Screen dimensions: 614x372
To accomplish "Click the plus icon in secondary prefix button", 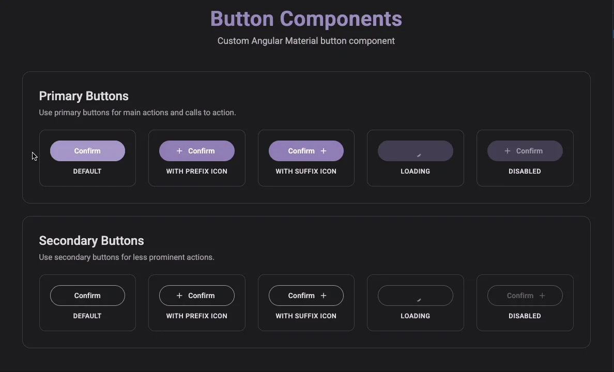I will pos(179,296).
